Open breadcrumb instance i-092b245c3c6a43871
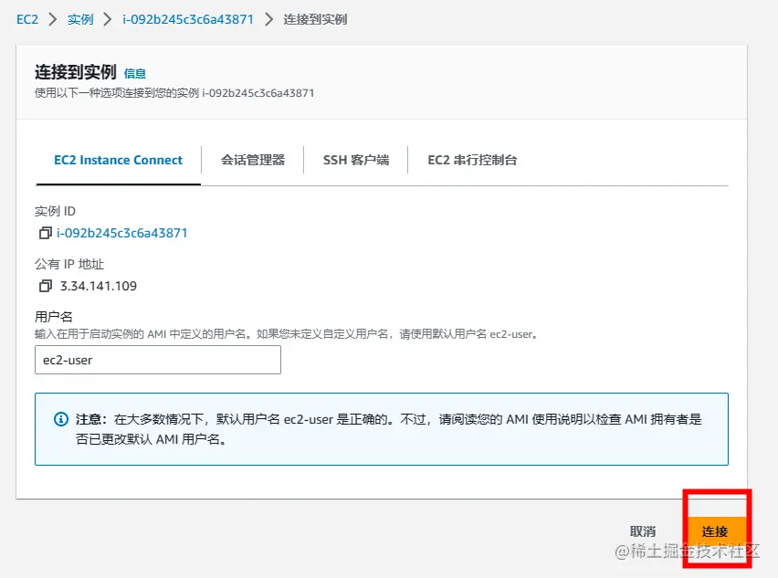This screenshot has height=578, width=778. click(188, 19)
